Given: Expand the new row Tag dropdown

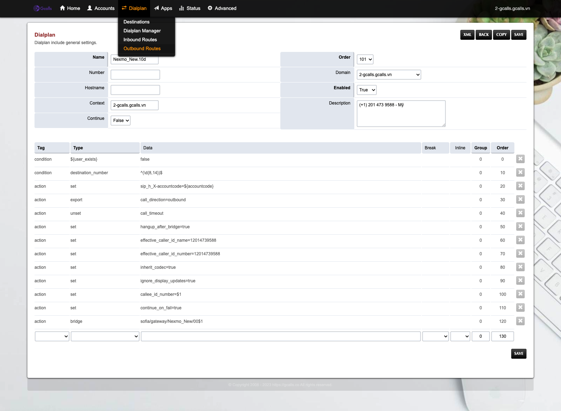Looking at the screenshot, I should click(x=52, y=336).
